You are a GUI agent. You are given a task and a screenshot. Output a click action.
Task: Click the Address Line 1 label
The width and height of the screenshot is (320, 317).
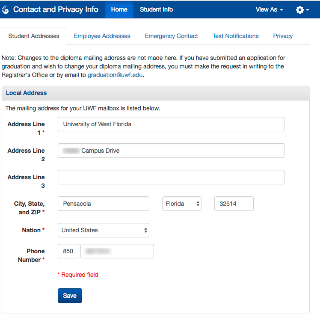click(26, 128)
